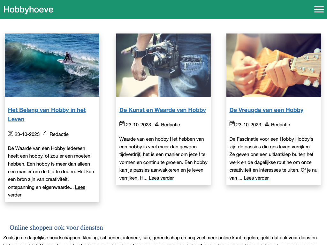Open 'De Kunst en Waarde van Hobby' article
Screen dimensions: 327x245
(x=163, y=110)
